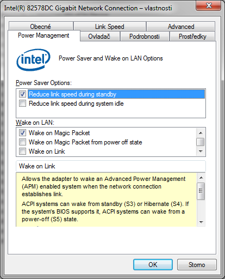Open the Advanced tab
The image size is (225, 279).
181,26
